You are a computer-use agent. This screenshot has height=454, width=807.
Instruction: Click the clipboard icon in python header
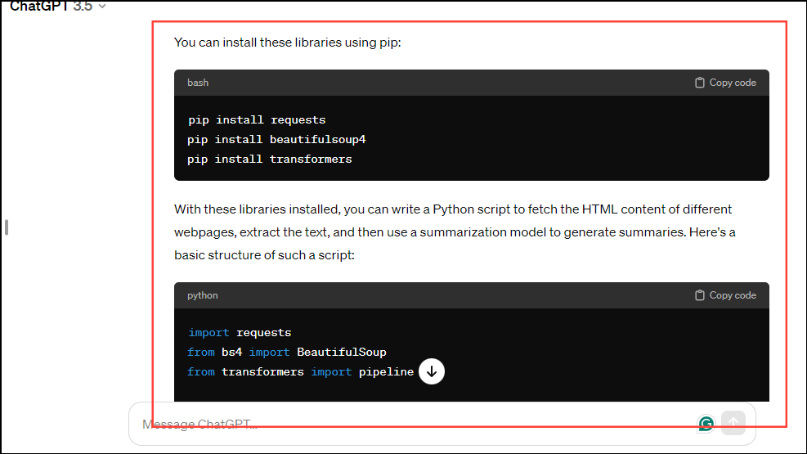699,295
